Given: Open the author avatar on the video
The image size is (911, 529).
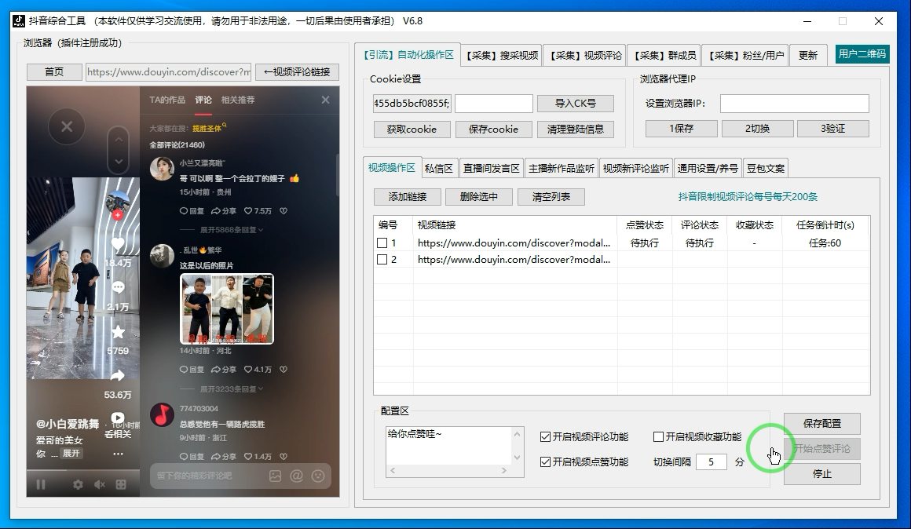Looking at the screenshot, I should tap(118, 202).
